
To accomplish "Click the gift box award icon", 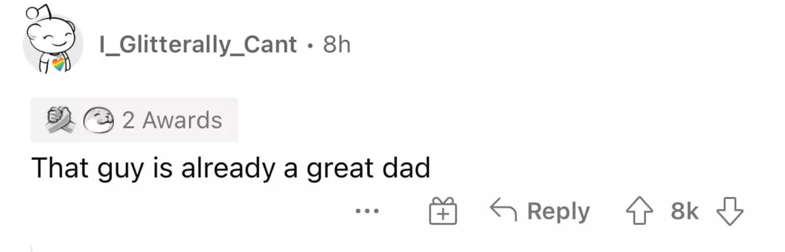I will tap(443, 211).
